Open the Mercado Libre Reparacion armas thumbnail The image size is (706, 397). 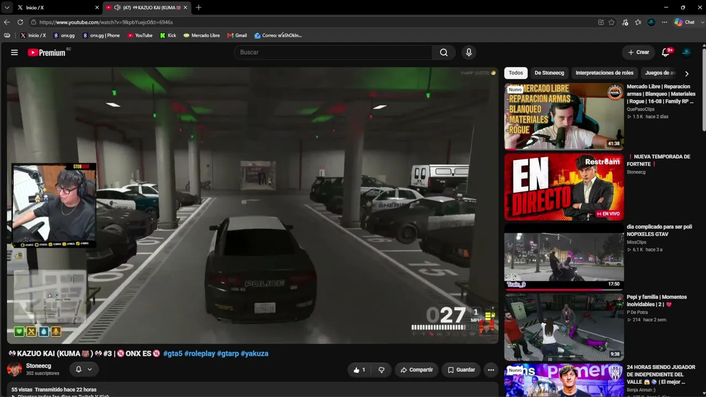pyautogui.click(x=564, y=116)
